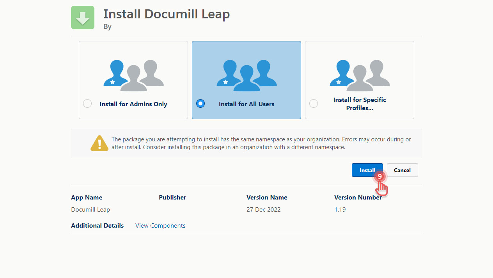Select the Install for Admins Only radio button
493x278 pixels.
pyautogui.click(x=87, y=104)
